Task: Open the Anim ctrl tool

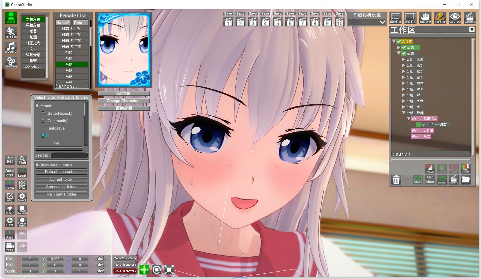Action: point(10,173)
